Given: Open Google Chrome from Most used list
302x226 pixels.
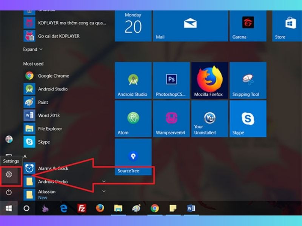Looking at the screenshot, I should pos(46,76).
